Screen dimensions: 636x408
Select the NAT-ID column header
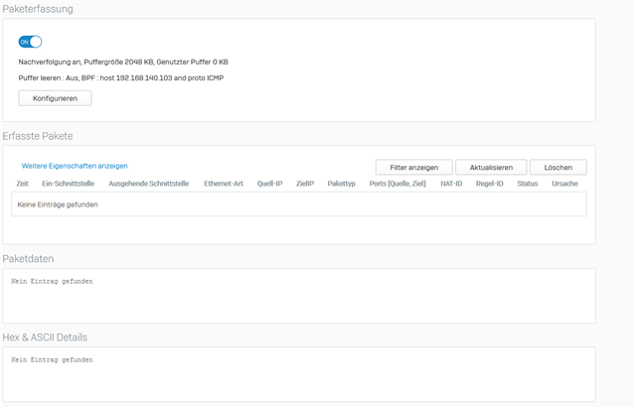click(x=451, y=184)
